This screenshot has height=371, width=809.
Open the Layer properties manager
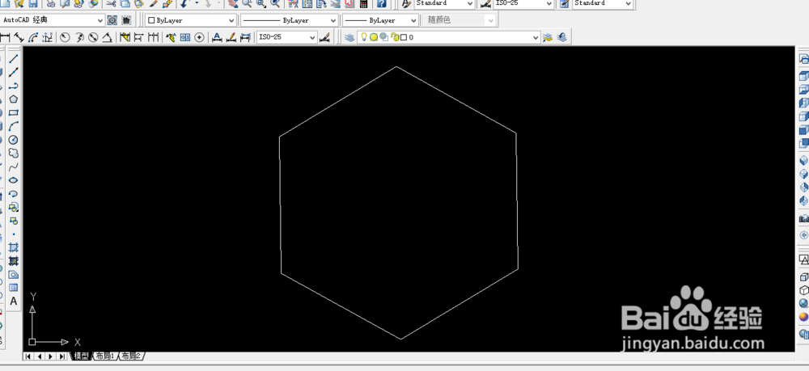(349, 37)
